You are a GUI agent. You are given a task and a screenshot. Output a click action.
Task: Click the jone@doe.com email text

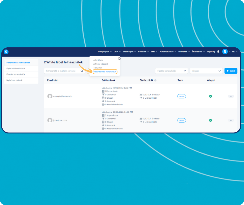pyautogui.click(x=60, y=120)
